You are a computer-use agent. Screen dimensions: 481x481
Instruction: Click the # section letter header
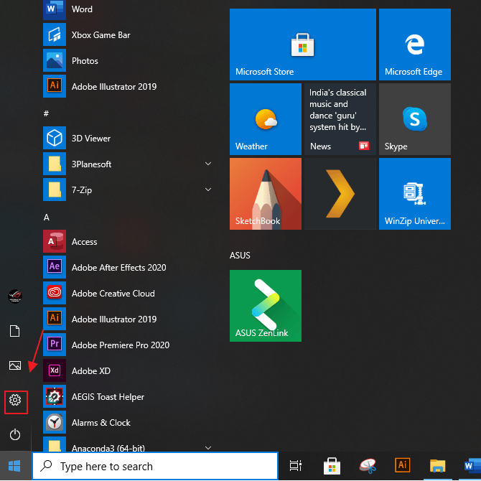point(47,113)
